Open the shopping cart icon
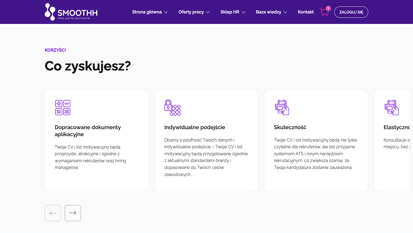This screenshot has width=413, height=233. 324,12
